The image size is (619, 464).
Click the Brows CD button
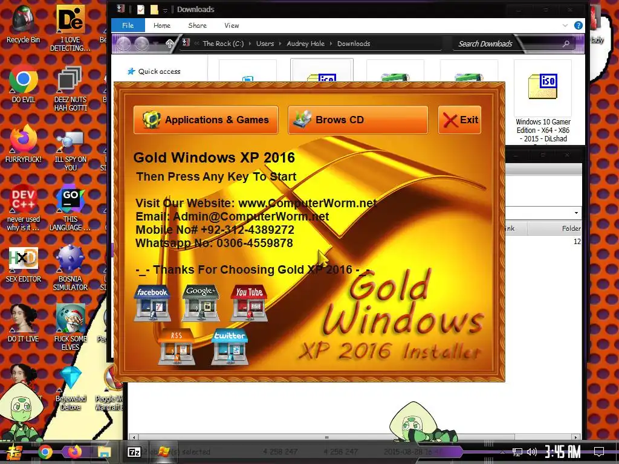[x=358, y=120]
